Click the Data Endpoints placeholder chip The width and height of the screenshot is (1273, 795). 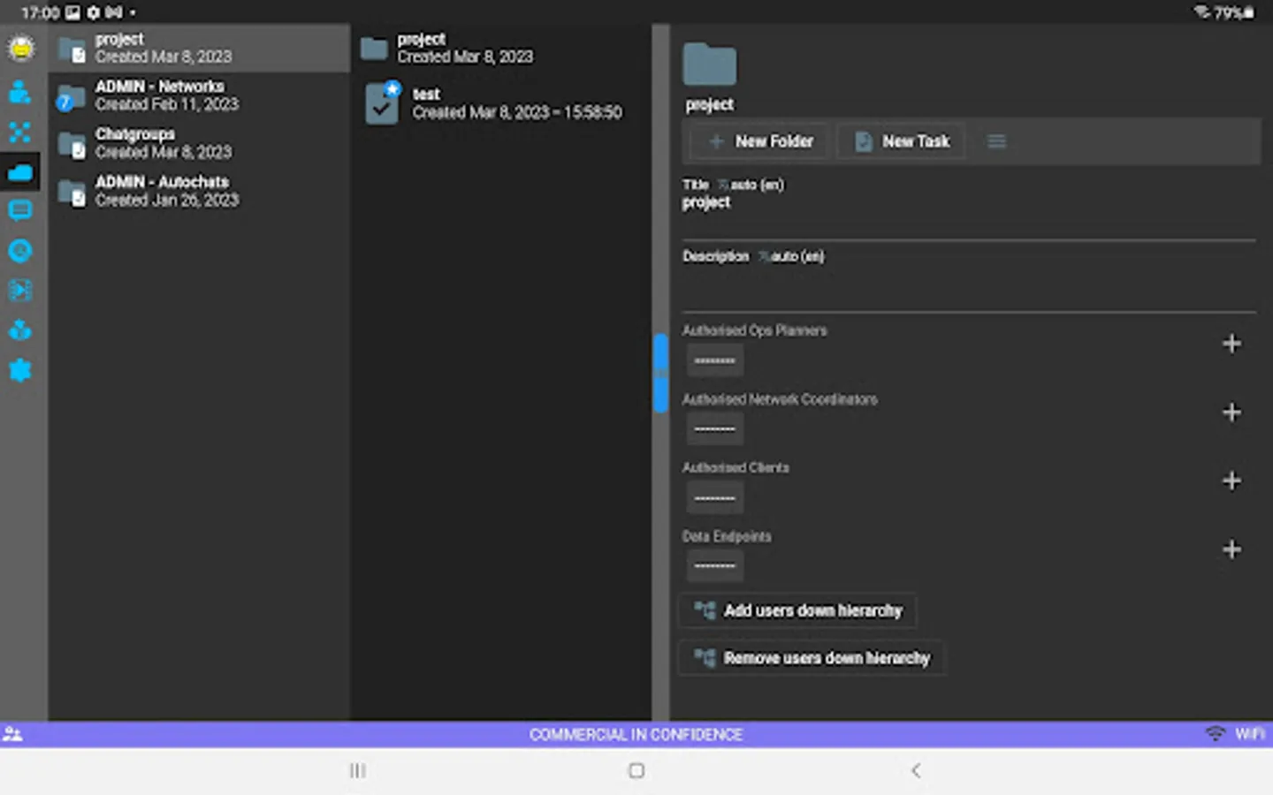point(714,566)
